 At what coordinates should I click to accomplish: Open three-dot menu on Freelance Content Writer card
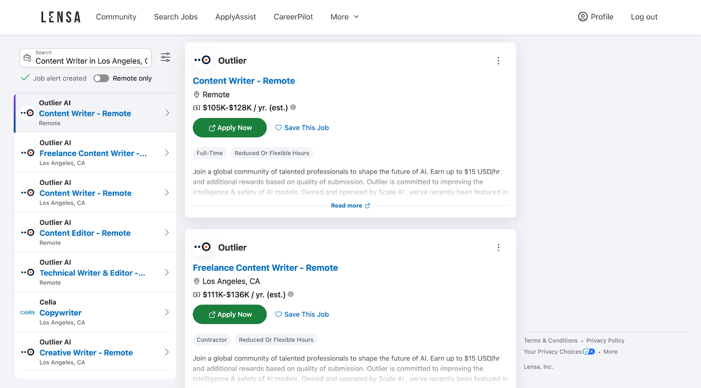[498, 248]
